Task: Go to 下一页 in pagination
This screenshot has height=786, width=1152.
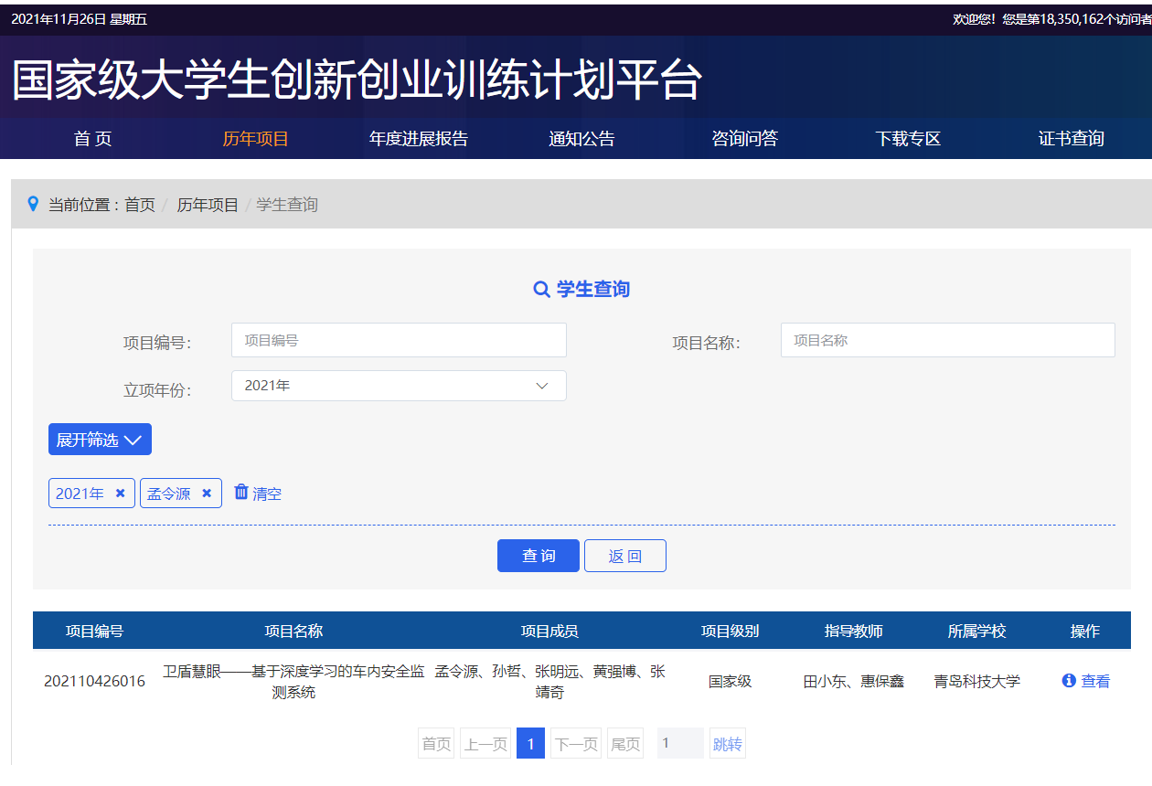Action: tap(576, 744)
